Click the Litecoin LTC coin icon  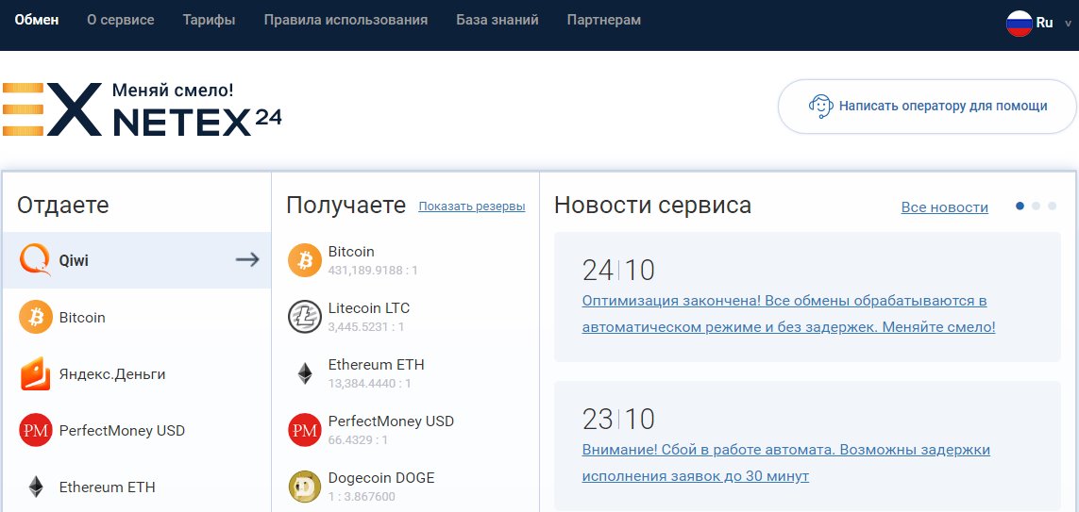(x=305, y=317)
